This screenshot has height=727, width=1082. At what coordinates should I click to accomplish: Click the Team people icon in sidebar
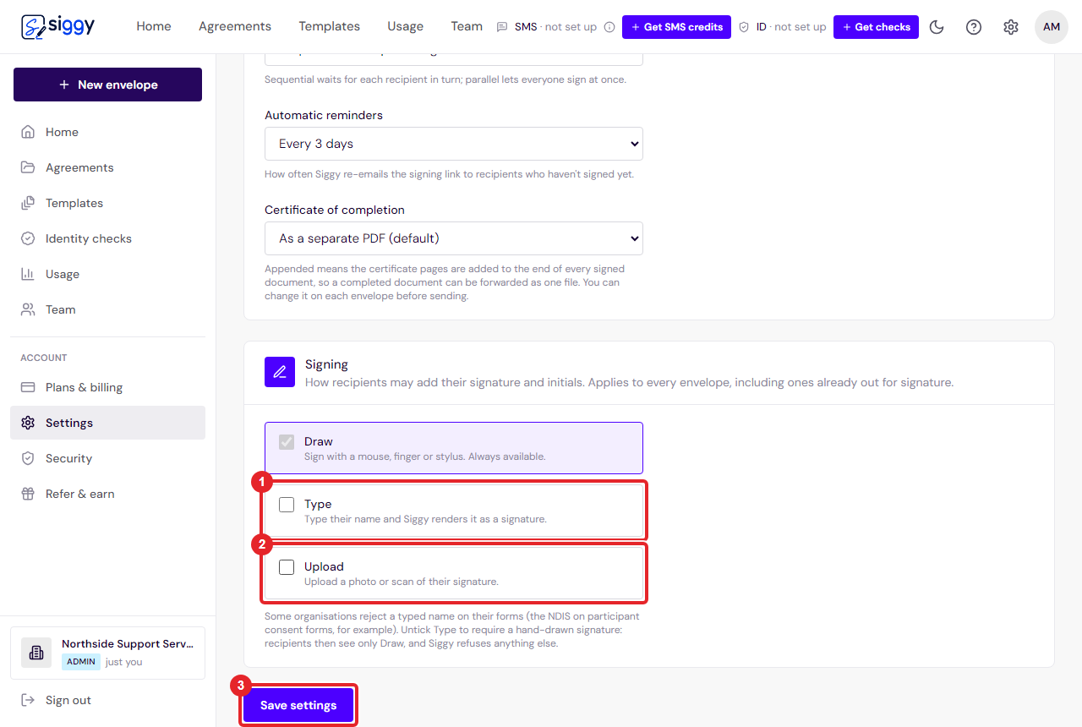[28, 309]
